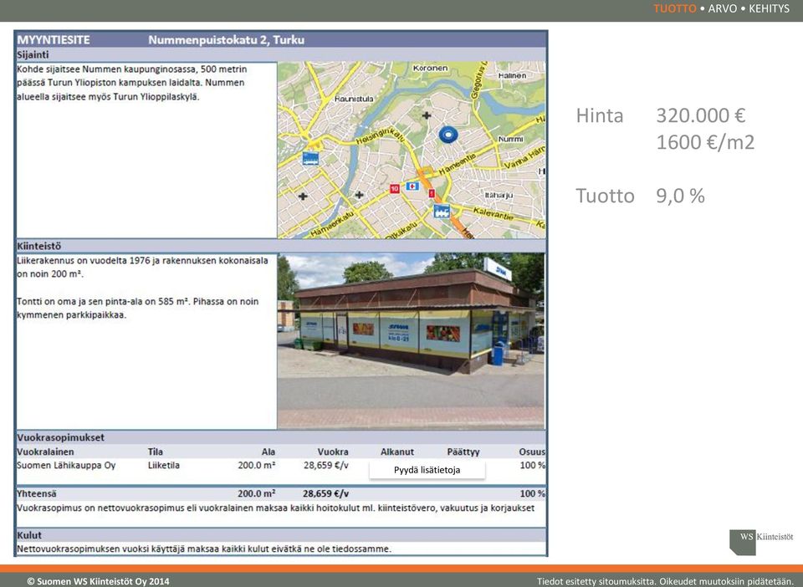Select the 1600 €/m2 value
Image resolution: width=803 pixels, height=587 pixels.
[705, 142]
